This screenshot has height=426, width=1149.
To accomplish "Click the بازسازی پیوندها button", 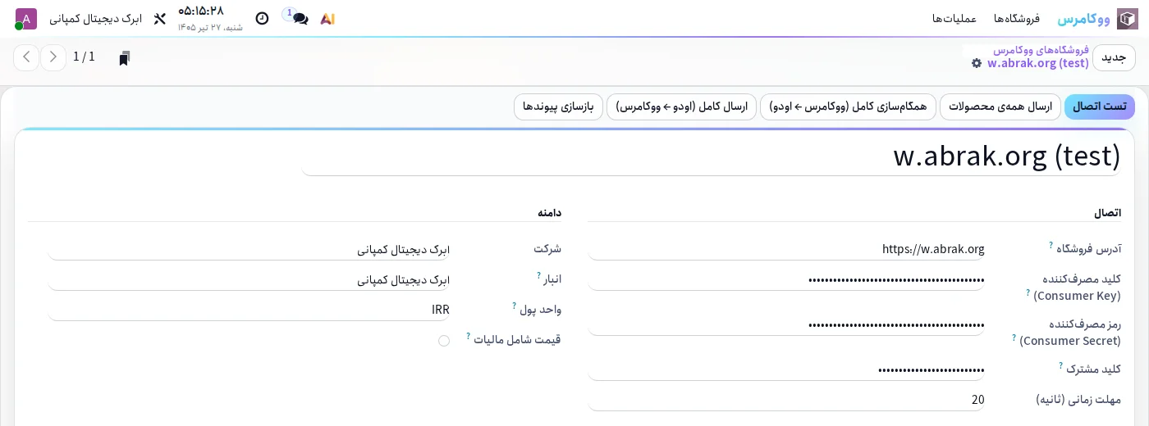I will click(558, 106).
